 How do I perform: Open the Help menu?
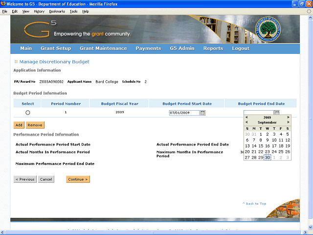tap(86, 11)
